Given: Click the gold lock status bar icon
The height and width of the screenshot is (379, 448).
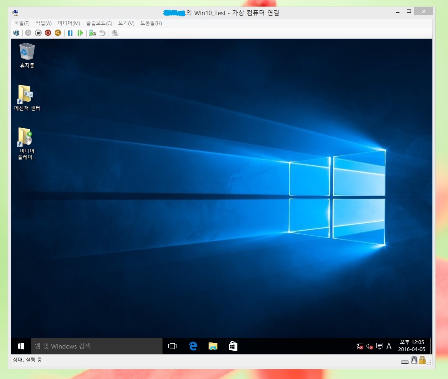Looking at the screenshot, I should point(422,360).
